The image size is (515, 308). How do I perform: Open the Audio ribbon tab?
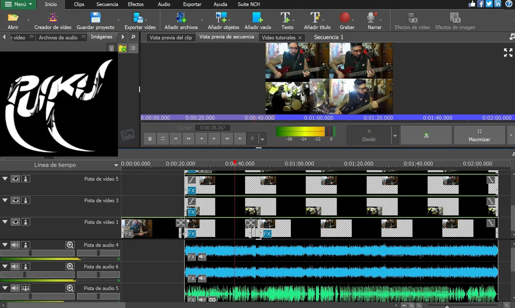pyautogui.click(x=164, y=4)
